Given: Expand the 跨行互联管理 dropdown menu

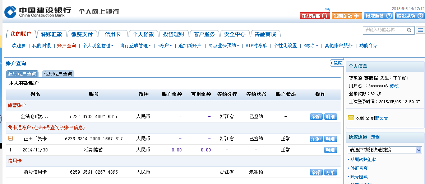Looking at the screenshot, I should pyautogui.click(x=135, y=45).
